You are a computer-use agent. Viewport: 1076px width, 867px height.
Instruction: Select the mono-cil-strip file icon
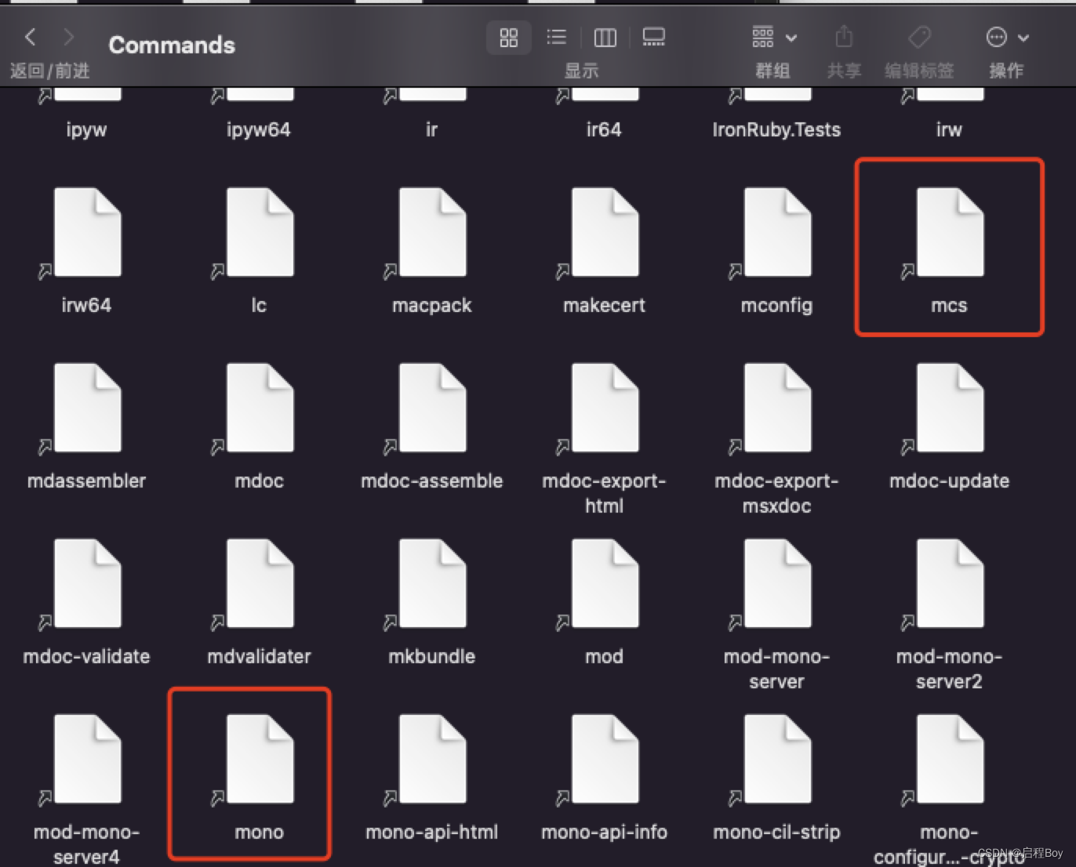777,759
